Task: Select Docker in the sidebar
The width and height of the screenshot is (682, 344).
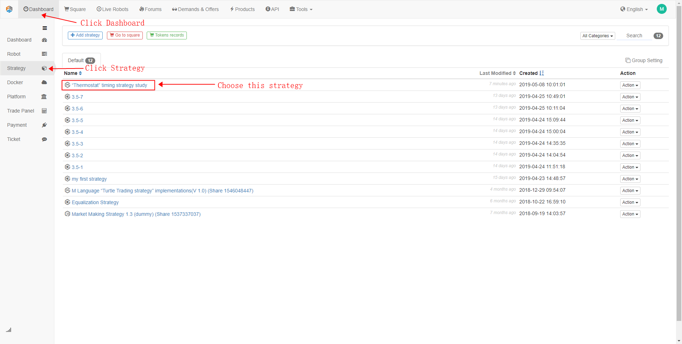Action: [x=27, y=82]
